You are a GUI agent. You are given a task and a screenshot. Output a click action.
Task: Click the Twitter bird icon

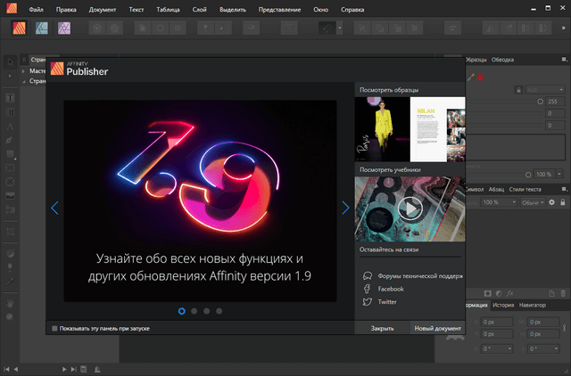(x=367, y=302)
